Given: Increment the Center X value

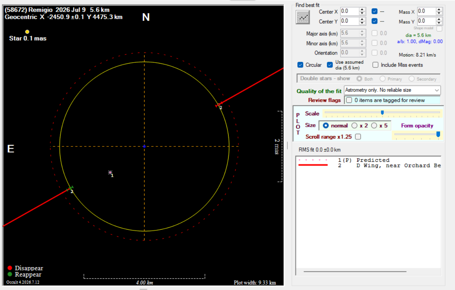Looking at the screenshot, I should (362, 10).
